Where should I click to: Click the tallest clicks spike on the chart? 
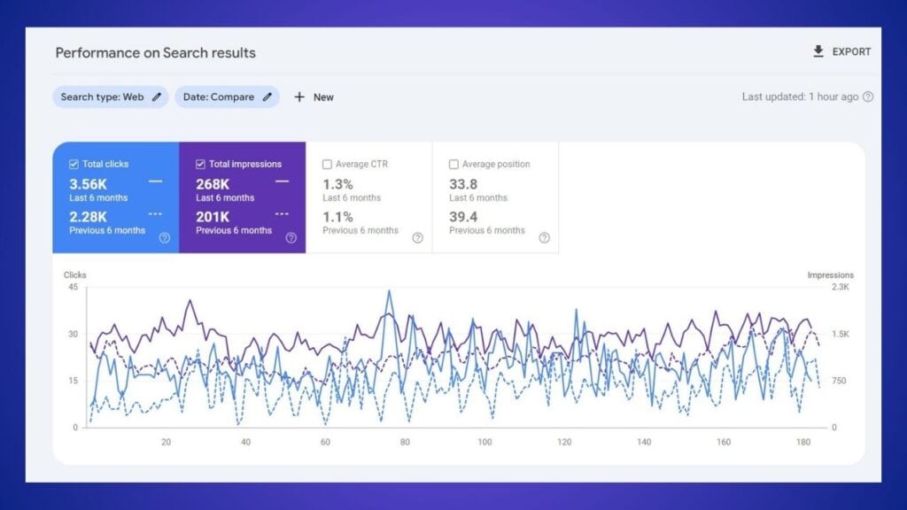coord(389,290)
